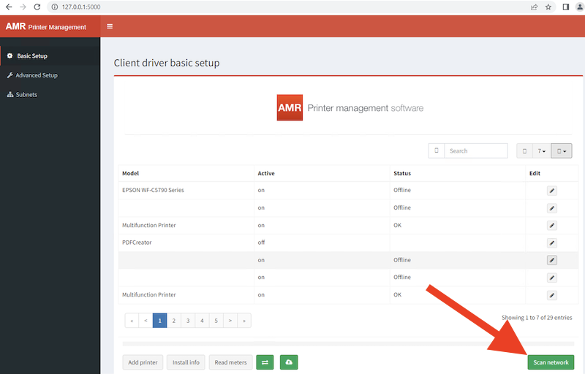Click the toggle button left of page size
The height and width of the screenshot is (374, 585).
(x=524, y=150)
